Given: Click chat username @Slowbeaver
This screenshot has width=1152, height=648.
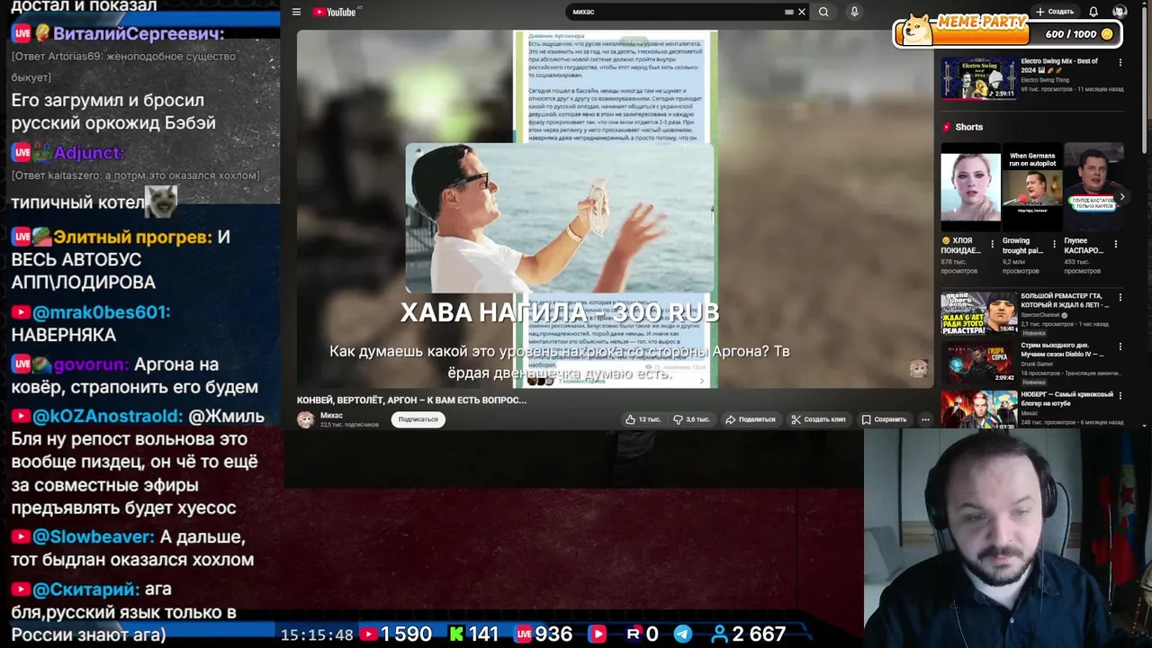Looking at the screenshot, I should pos(93,536).
